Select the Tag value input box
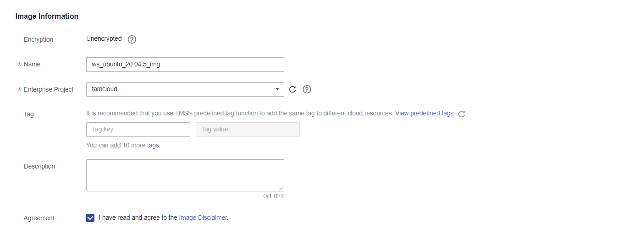 click(x=248, y=130)
